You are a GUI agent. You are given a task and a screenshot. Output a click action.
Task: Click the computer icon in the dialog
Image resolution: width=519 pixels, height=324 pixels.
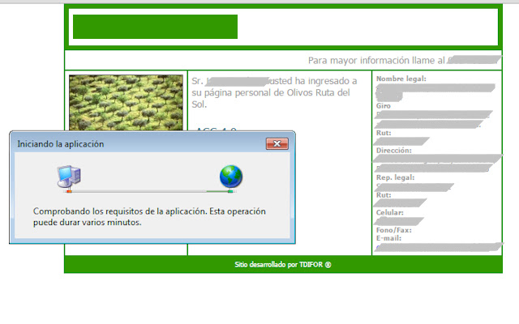click(69, 177)
